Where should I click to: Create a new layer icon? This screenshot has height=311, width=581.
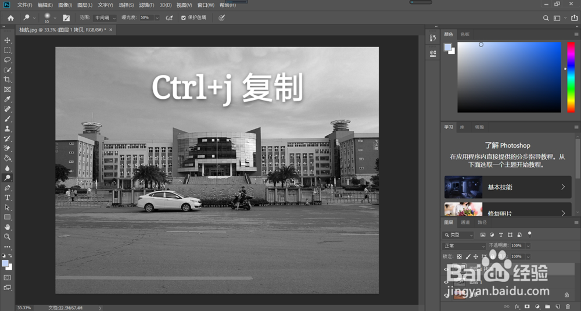[558, 306]
